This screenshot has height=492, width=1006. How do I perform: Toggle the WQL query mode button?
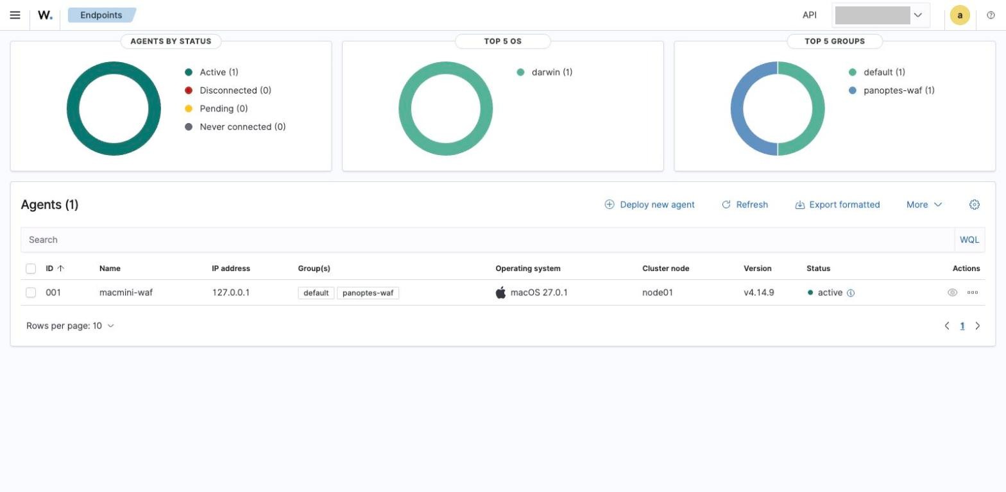pos(969,240)
